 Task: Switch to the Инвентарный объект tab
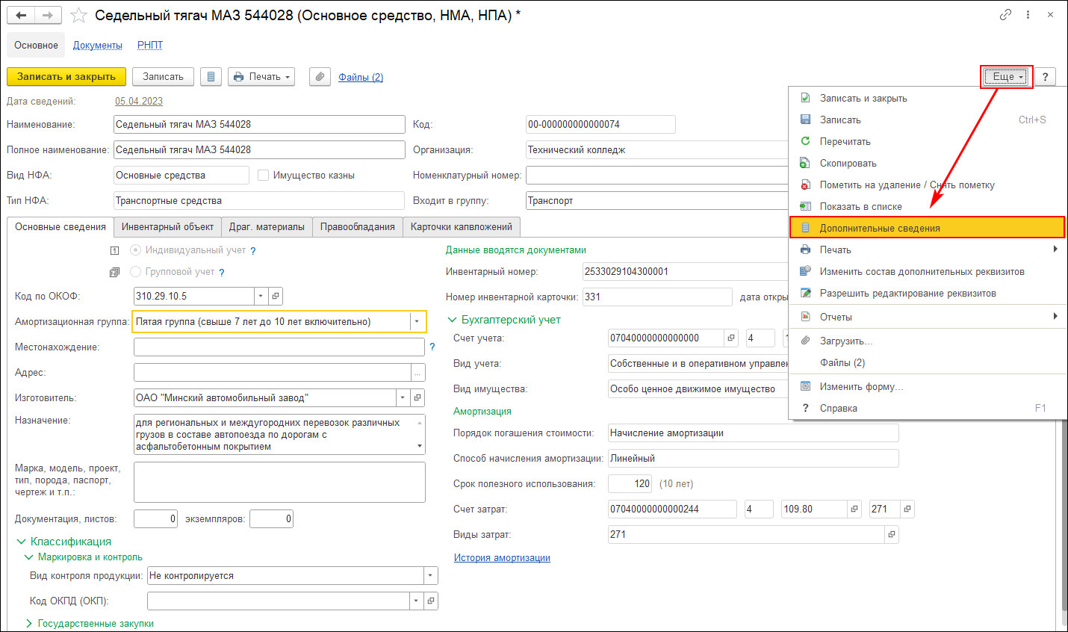[167, 226]
